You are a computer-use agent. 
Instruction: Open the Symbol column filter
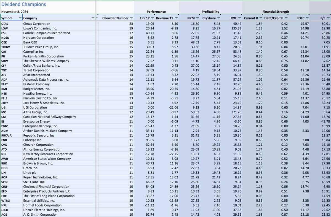click(20, 18)
